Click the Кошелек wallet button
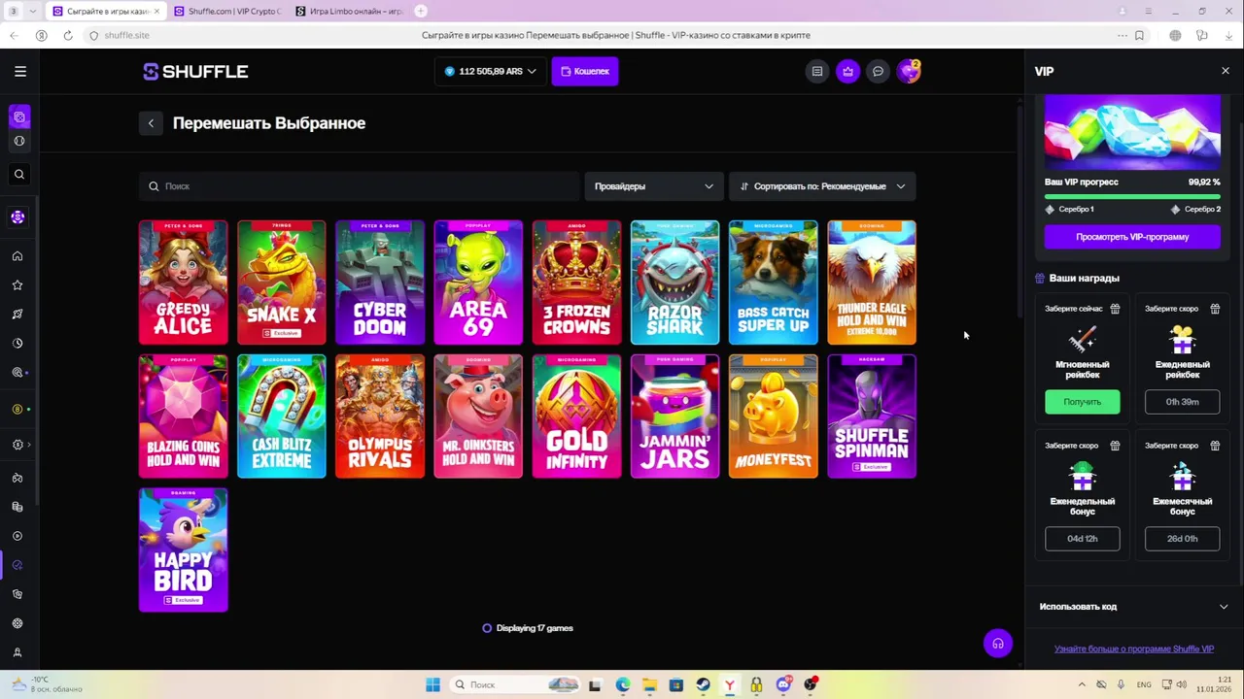1244x699 pixels. click(x=585, y=71)
